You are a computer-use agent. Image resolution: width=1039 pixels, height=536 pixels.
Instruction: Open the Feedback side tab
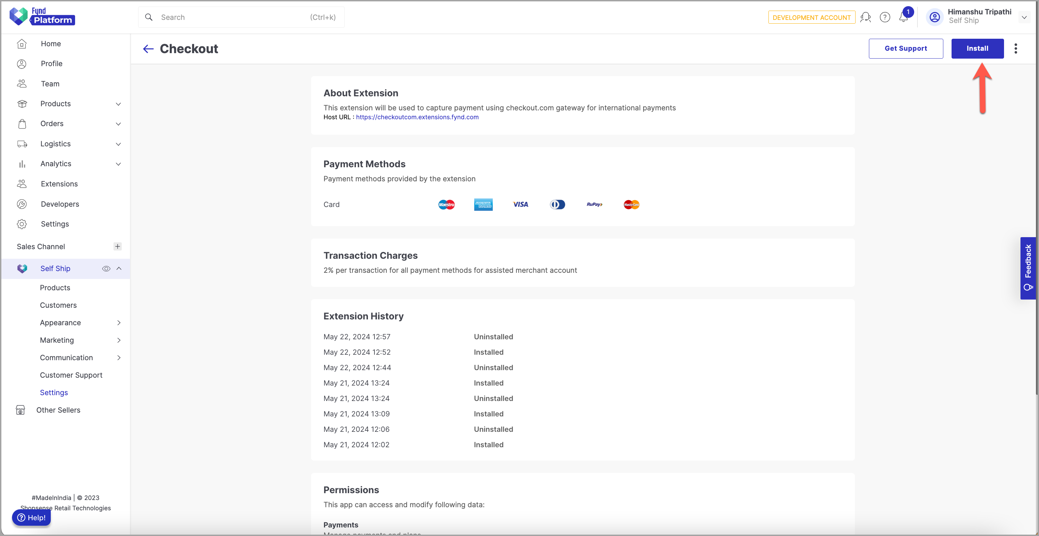tap(1028, 268)
